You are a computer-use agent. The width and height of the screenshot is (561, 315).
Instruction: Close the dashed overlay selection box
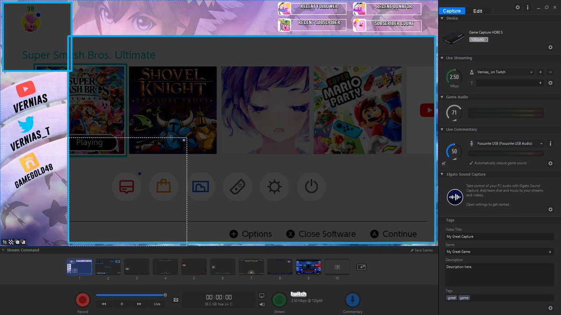pos(184,140)
